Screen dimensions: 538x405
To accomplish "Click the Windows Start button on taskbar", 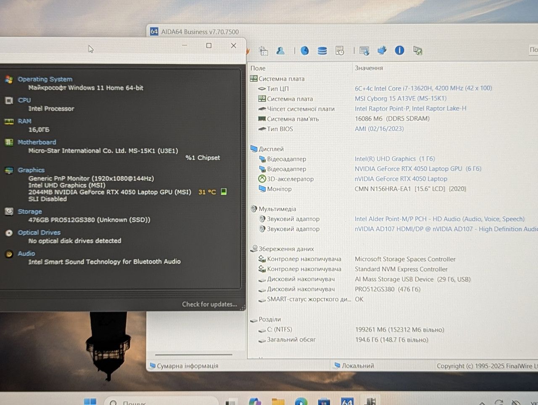I will click(x=90, y=402).
